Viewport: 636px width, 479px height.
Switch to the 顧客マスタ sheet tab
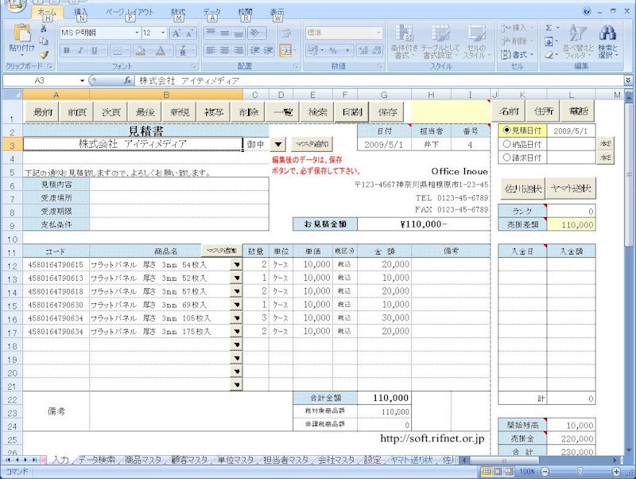point(189,460)
